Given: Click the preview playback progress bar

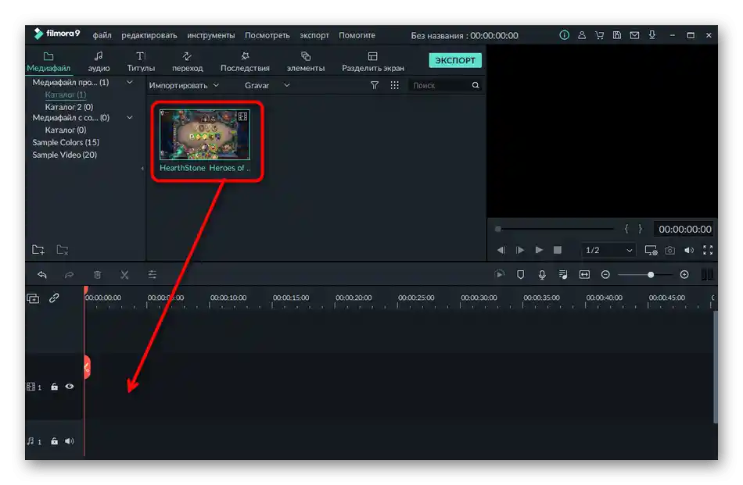Looking at the screenshot, I should [555, 229].
